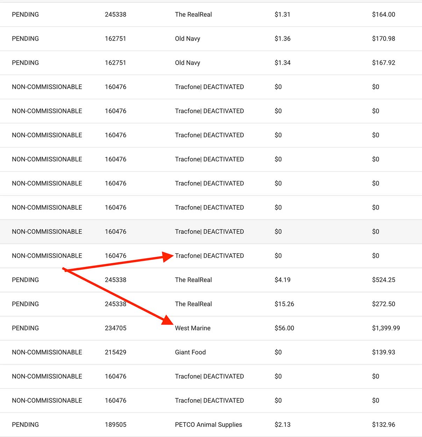Screen dimensions: 422x437
Task: Select PENDING status in the $524.25 row
Action: 25,280
